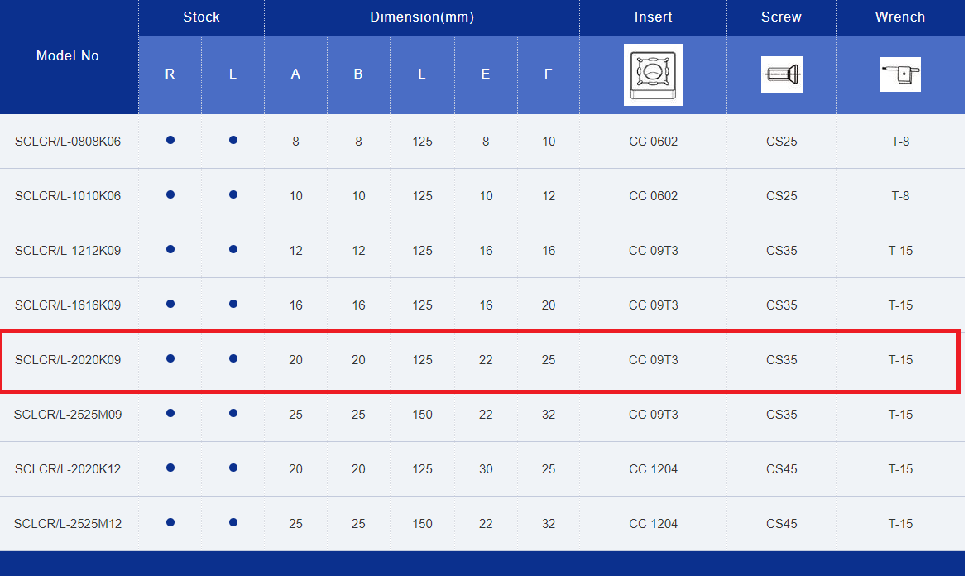Click the SCLCR/L-2525M09 model number
This screenshot has height=581, width=978.
coord(66,414)
